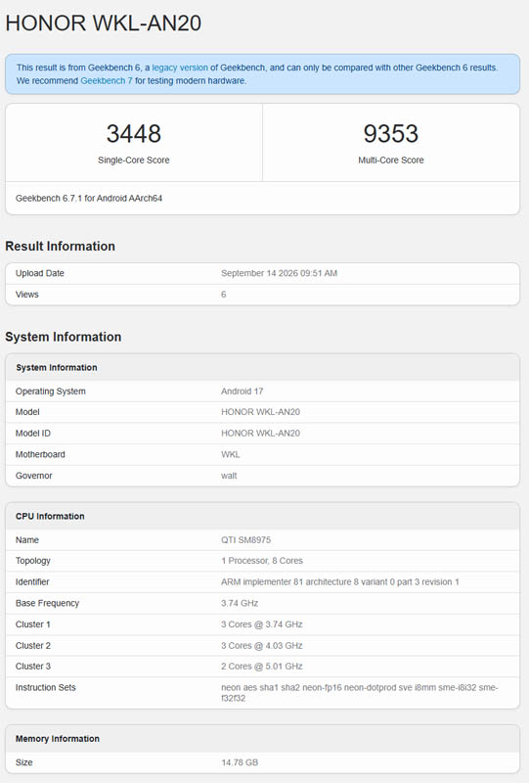529x783 pixels.
Task: Select '3 Cores @ 3.74 GHz' value
Action: click(x=262, y=624)
